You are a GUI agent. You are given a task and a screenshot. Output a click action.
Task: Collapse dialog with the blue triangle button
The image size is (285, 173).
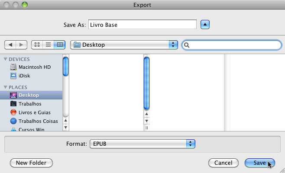pyautogui.click(x=205, y=25)
